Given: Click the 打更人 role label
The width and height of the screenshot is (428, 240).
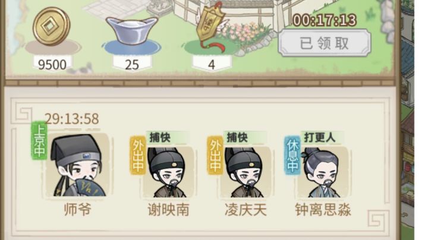Looking at the screenshot, I should 320,138.
